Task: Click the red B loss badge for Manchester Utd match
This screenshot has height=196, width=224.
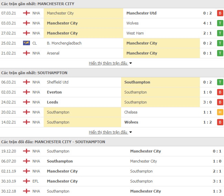Action: [220, 13]
